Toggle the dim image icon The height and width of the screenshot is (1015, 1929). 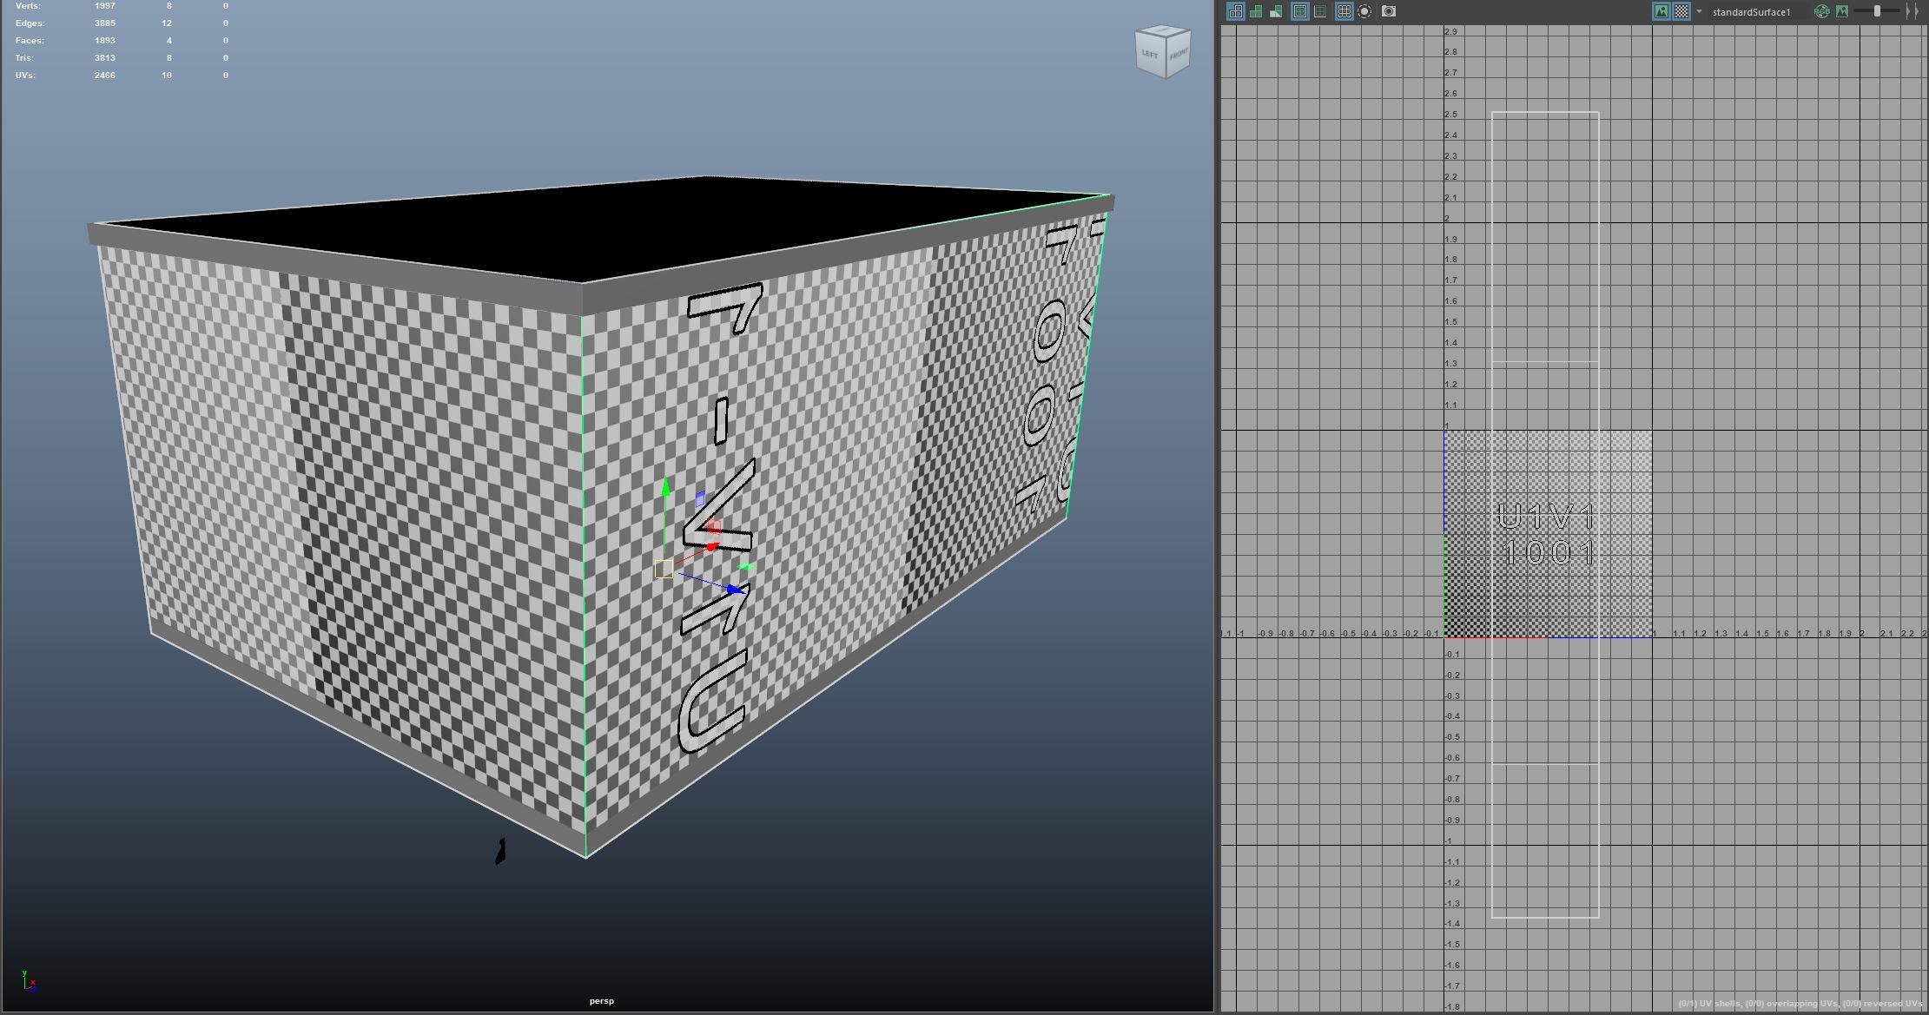[x=1842, y=11]
